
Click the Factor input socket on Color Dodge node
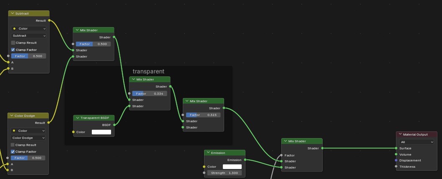(8, 158)
